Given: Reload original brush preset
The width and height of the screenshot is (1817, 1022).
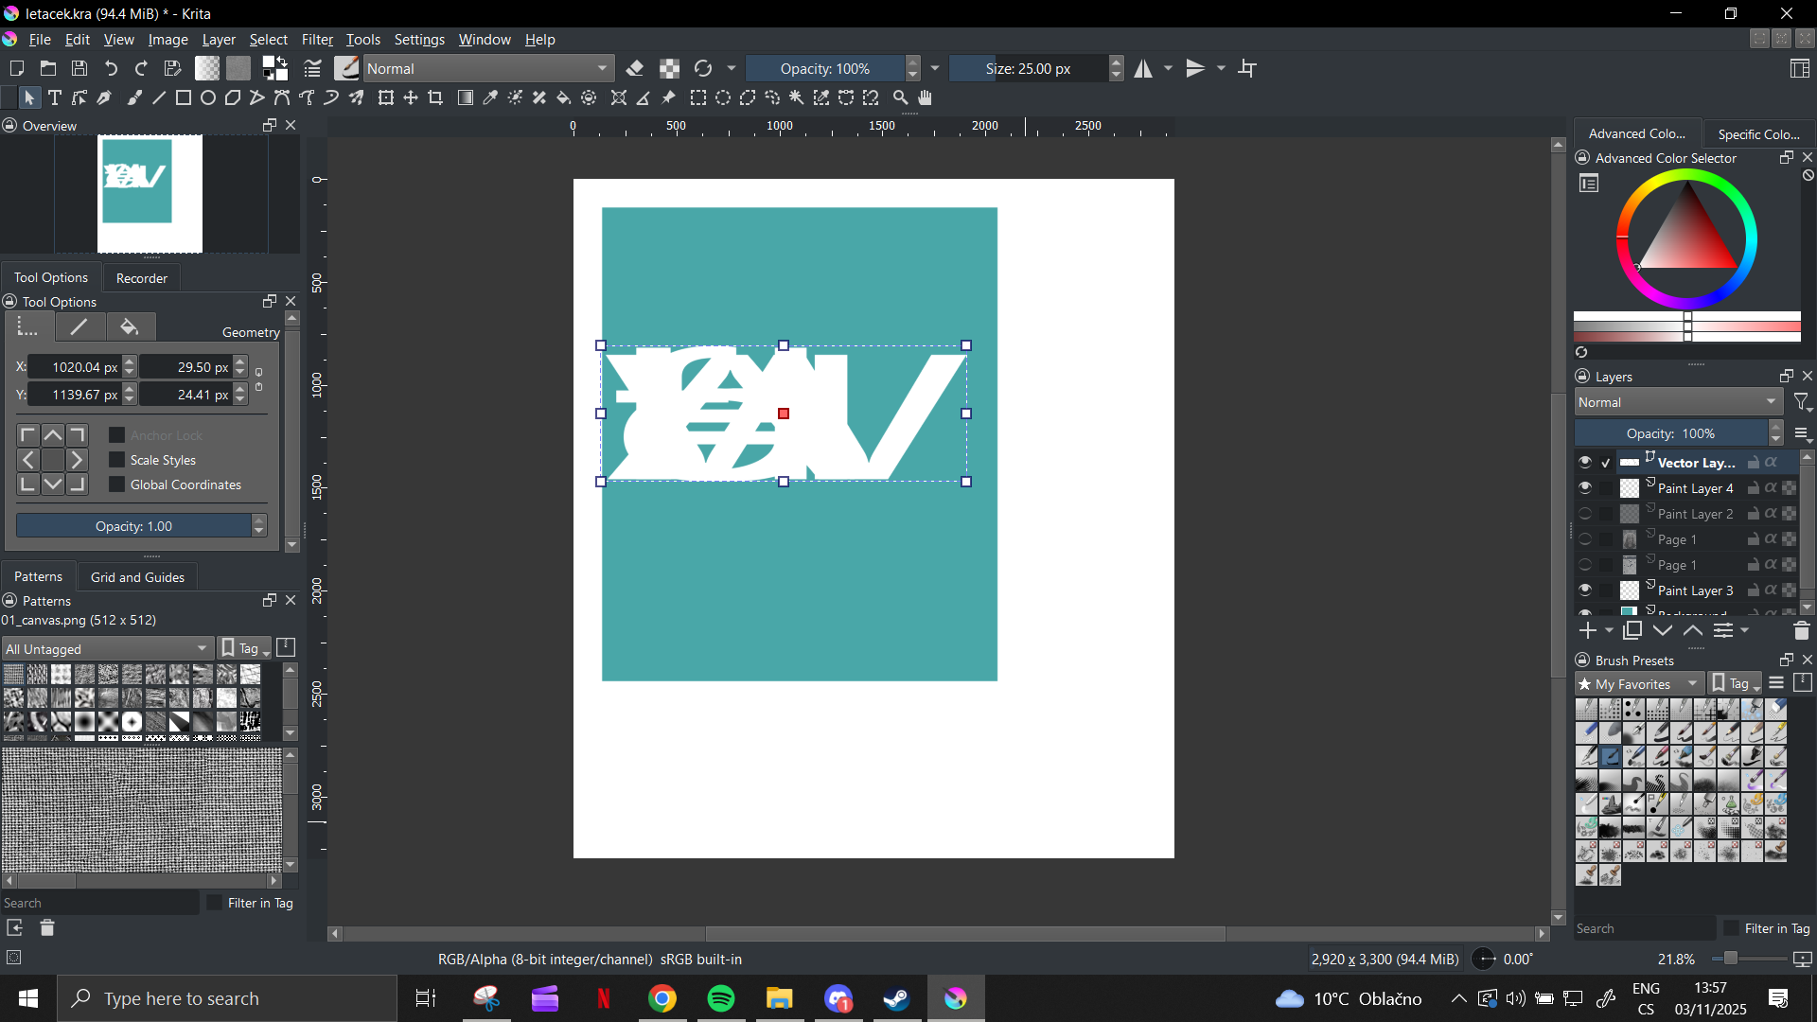Looking at the screenshot, I should (703, 68).
